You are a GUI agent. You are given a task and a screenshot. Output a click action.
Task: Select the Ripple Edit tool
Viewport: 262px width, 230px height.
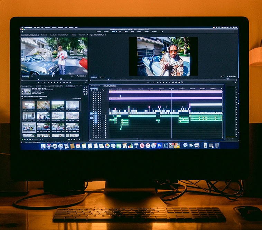84,90
